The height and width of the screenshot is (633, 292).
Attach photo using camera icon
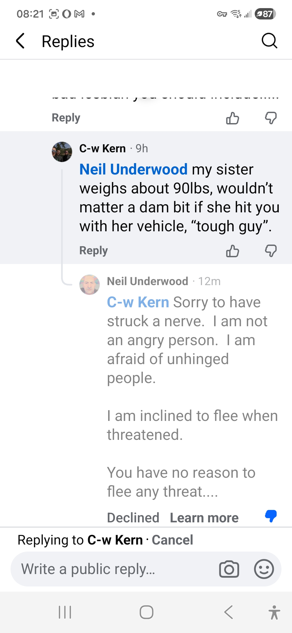pos(229,569)
